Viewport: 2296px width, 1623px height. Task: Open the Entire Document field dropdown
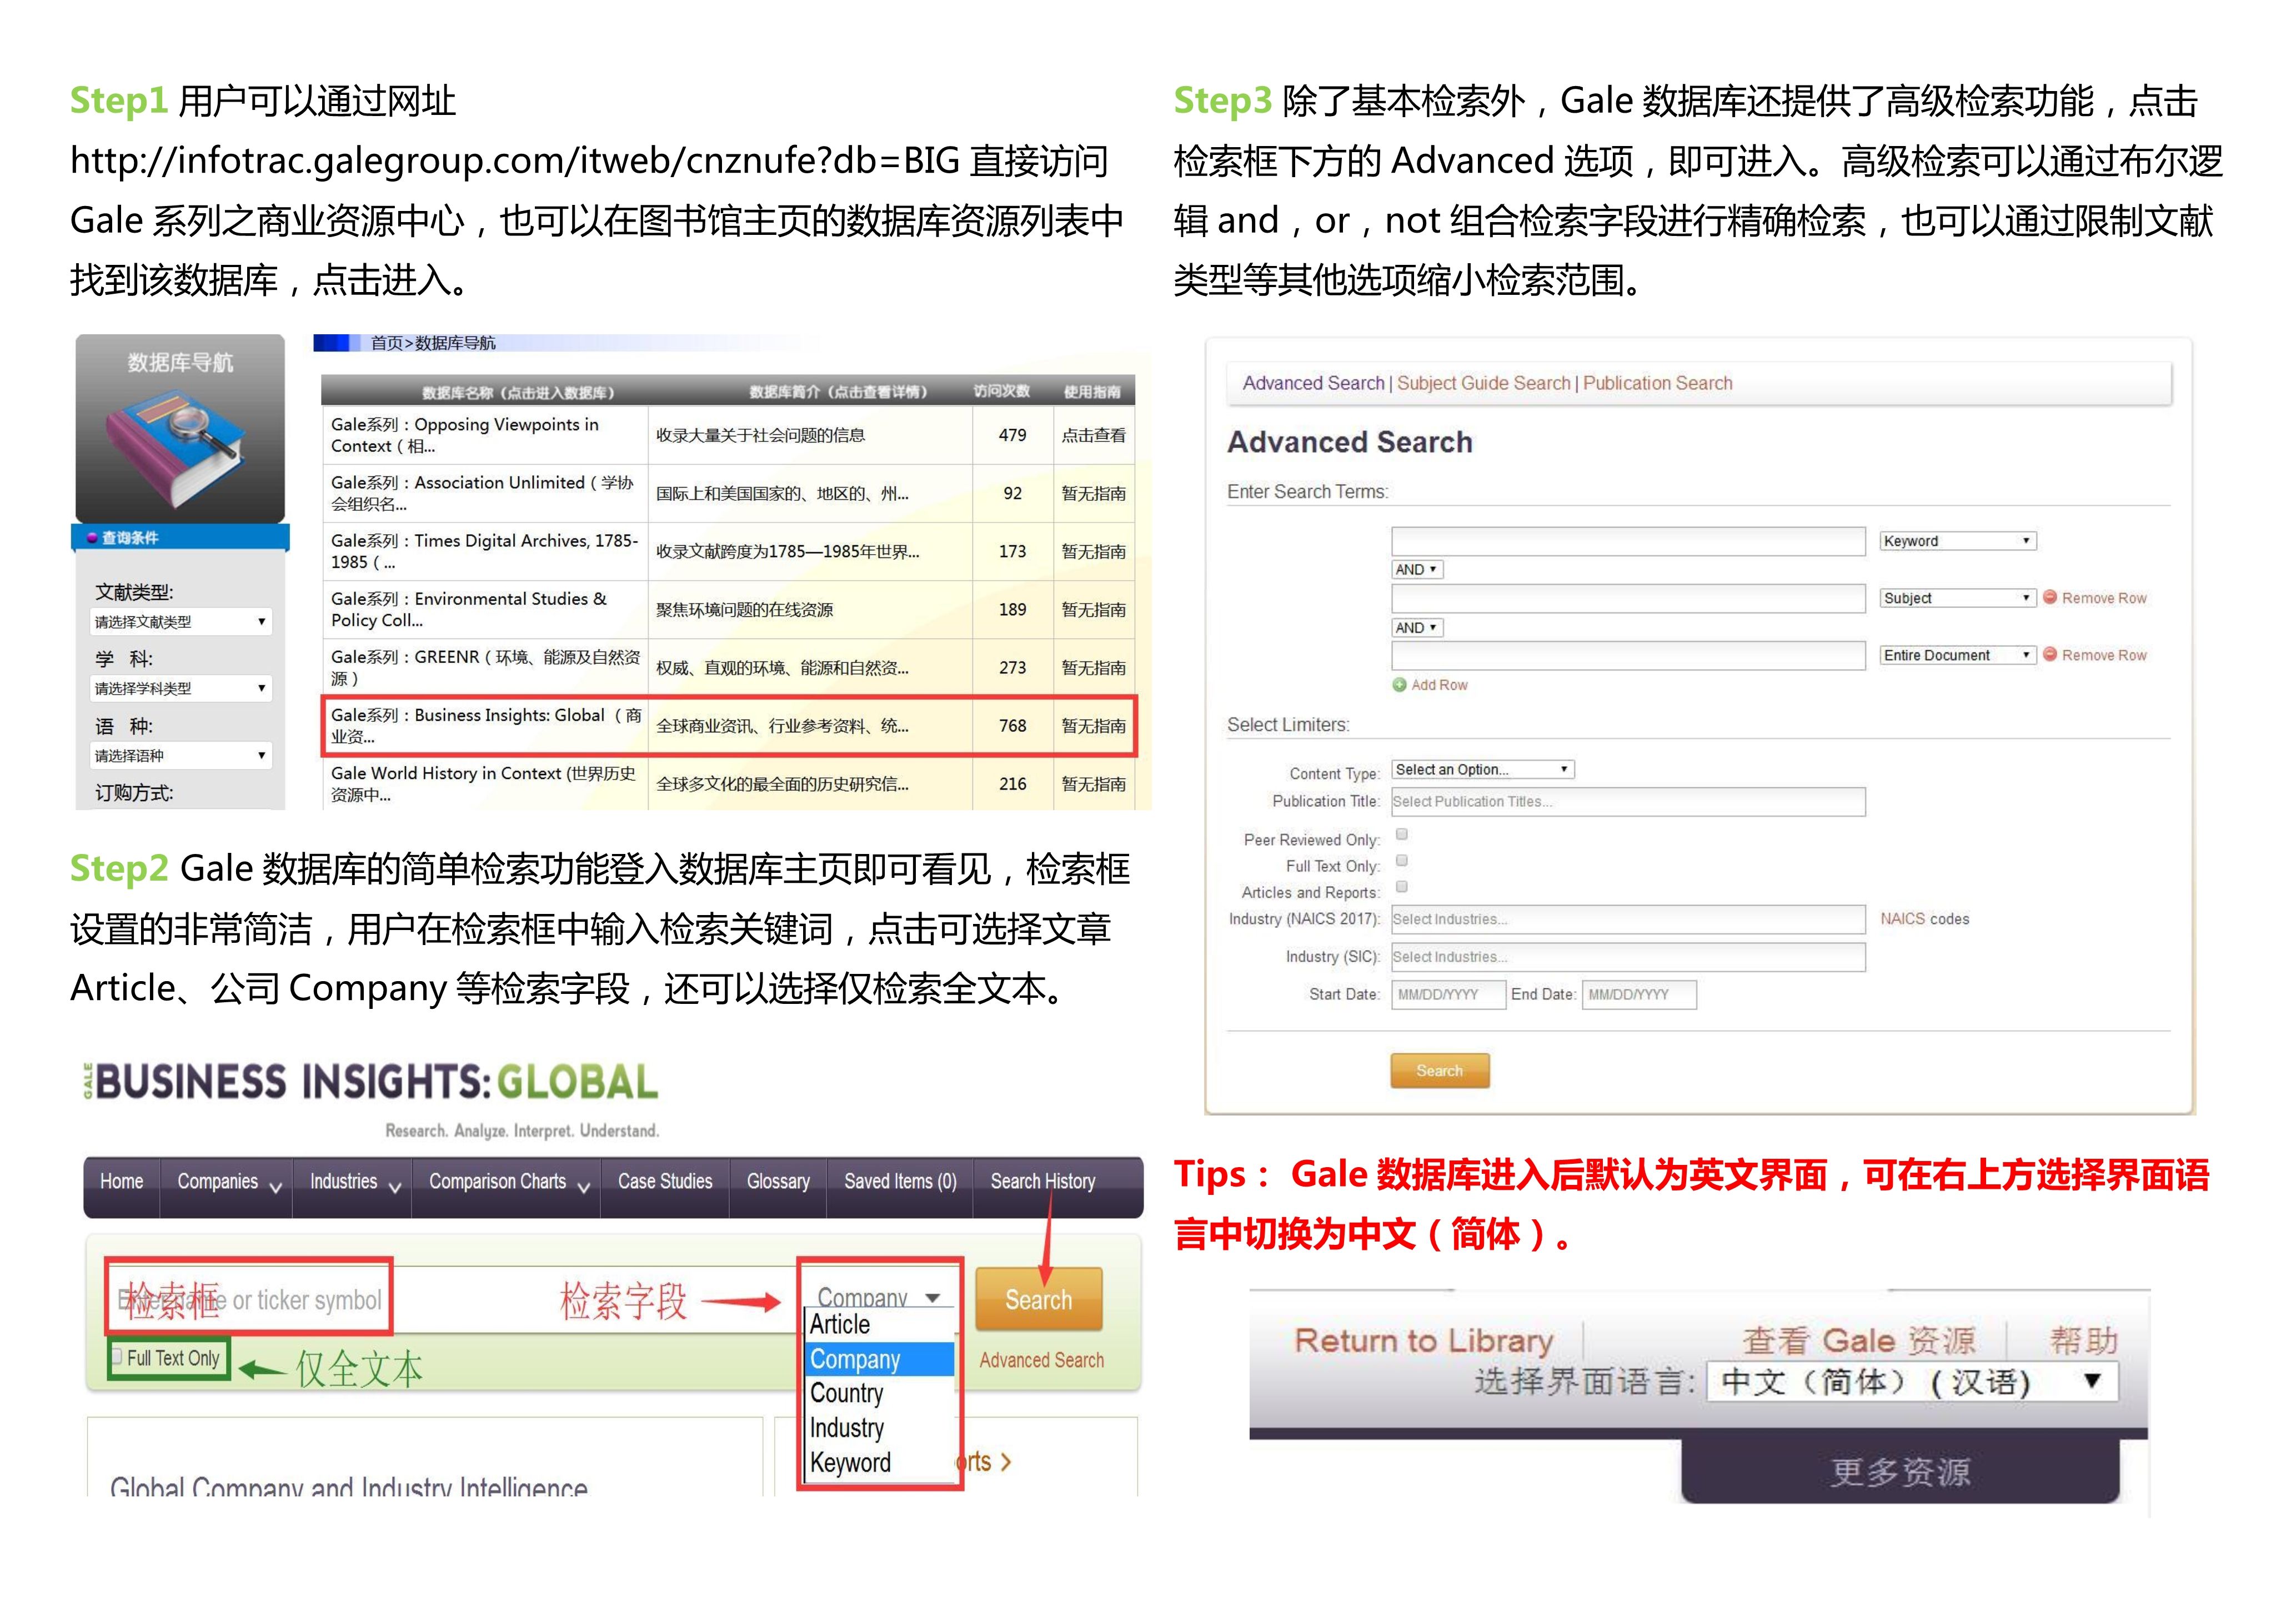click(1957, 655)
